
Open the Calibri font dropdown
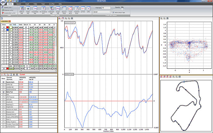pos(102,12)
